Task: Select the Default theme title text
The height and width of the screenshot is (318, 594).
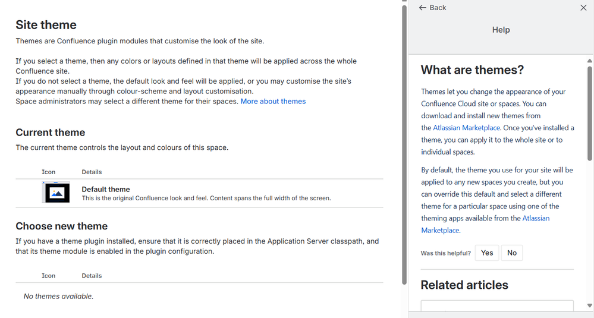Action: (x=106, y=189)
